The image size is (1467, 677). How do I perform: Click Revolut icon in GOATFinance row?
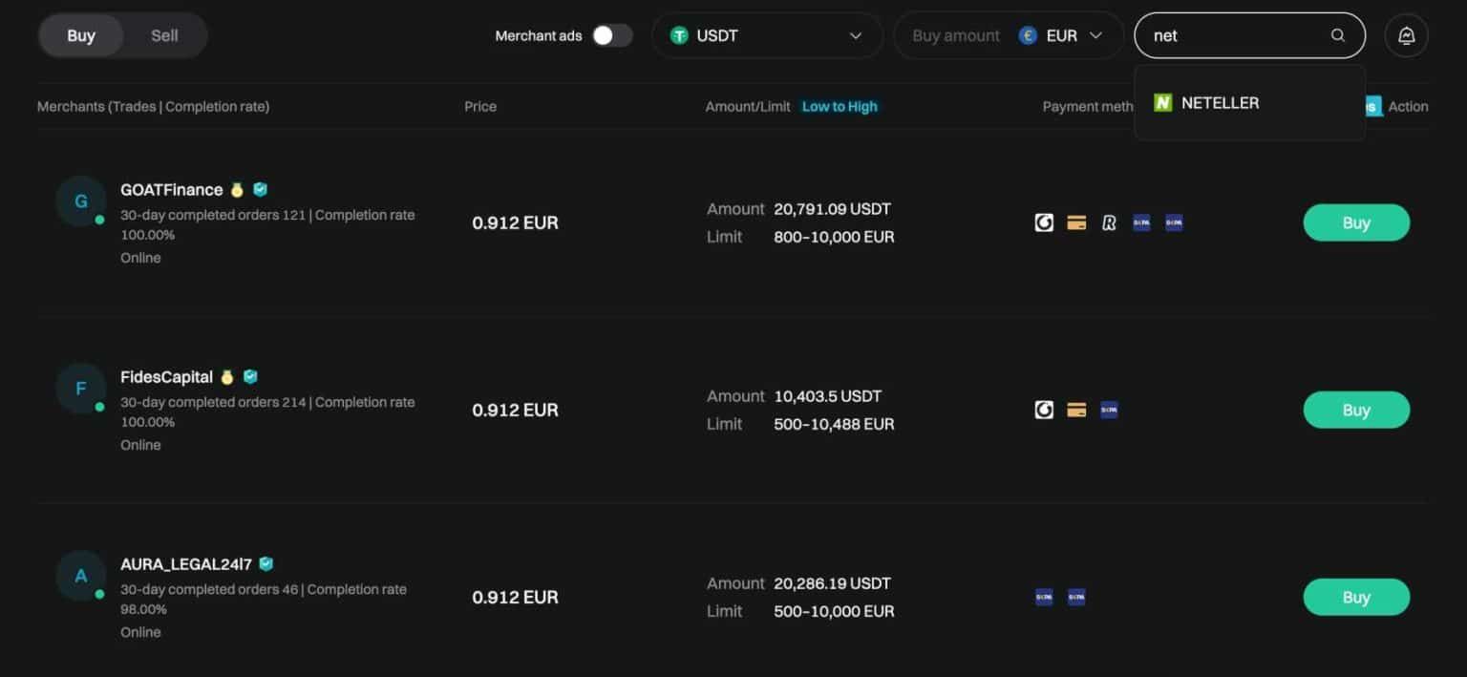pyautogui.click(x=1109, y=222)
